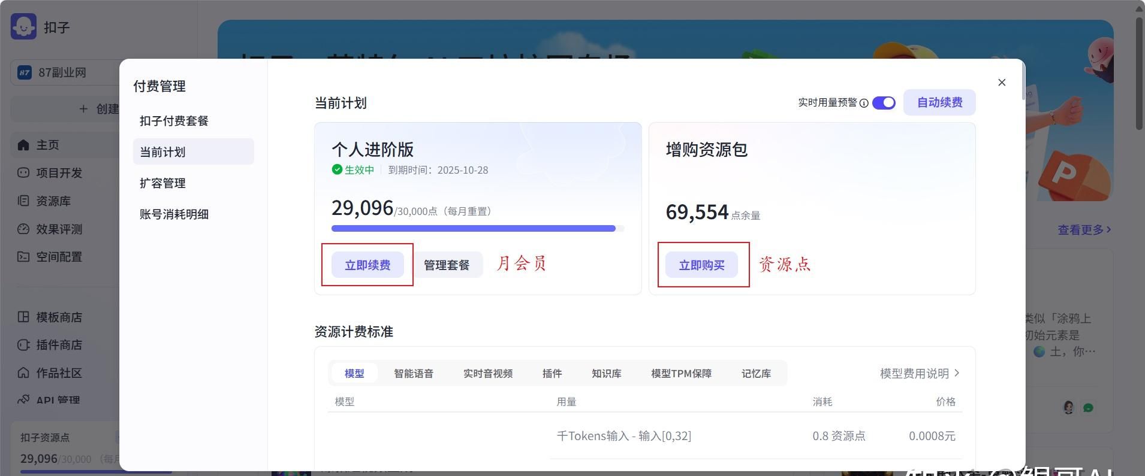1145x476 pixels.
Task: Open 效果评测 sidebar icon
Action: tap(23, 229)
